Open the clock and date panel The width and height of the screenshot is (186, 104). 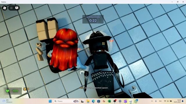tap(177, 101)
